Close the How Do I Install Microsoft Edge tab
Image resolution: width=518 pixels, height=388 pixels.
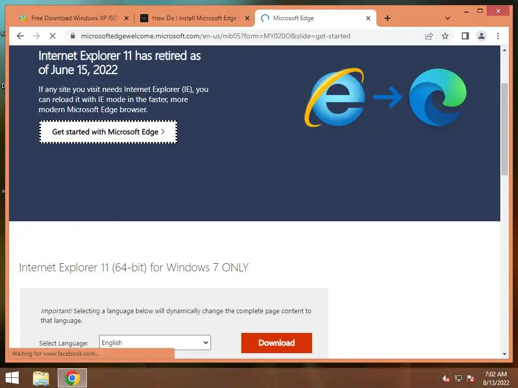pyautogui.click(x=247, y=18)
